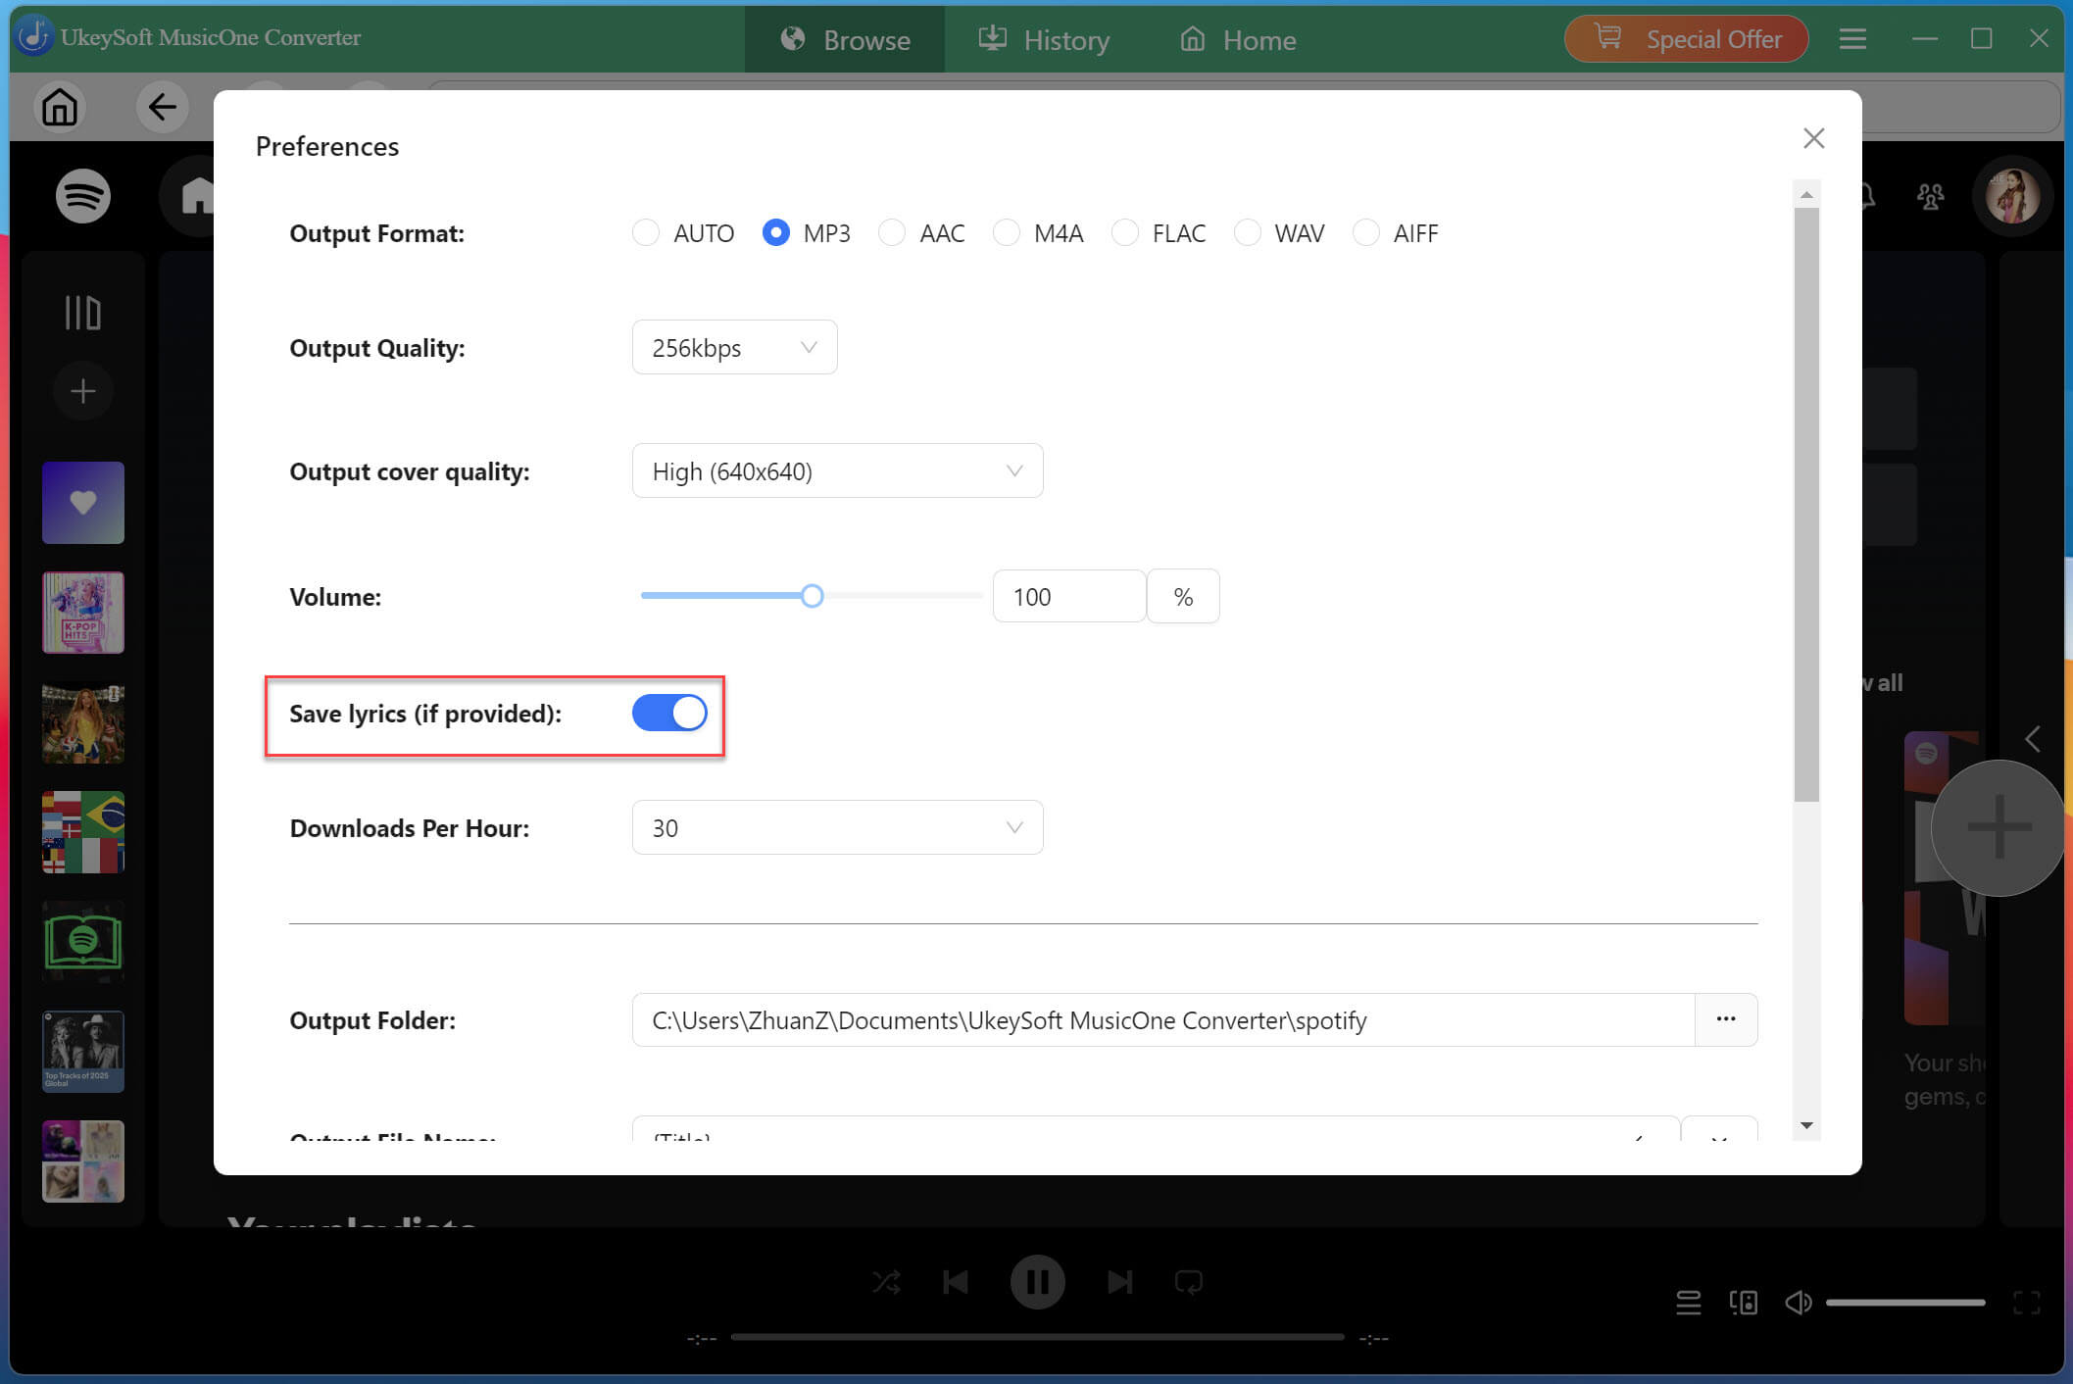Viewport: 2073px width, 1384px height.
Task: Open the Output Quality 256kbps dropdown
Action: point(734,347)
